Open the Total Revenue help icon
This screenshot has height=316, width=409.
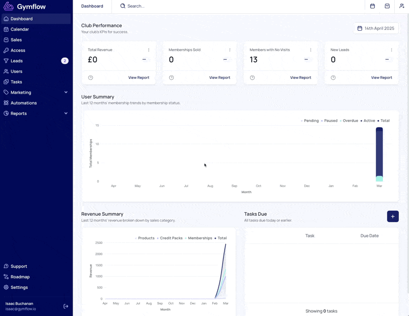pyautogui.click(x=90, y=78)
